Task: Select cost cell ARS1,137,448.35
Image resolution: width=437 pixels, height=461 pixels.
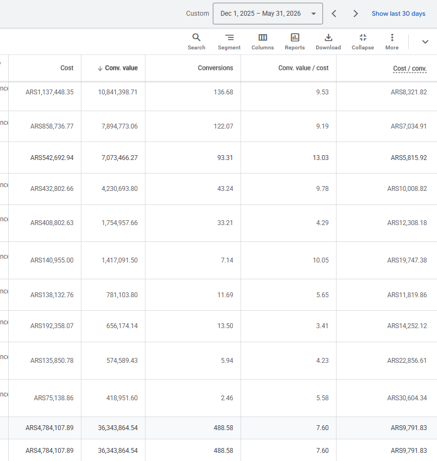Action: (49, 92)
